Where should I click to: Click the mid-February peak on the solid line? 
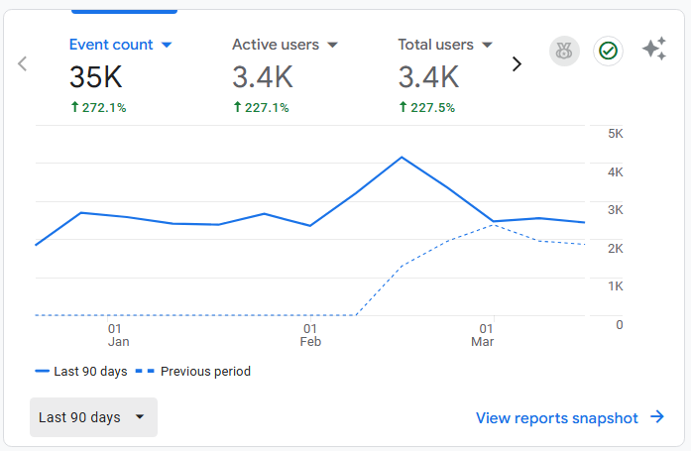click(401, 157)
